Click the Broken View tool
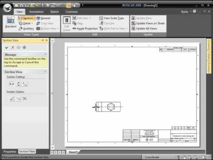This screenshot has width=213, height=160. pyautogui.click(x=46, y=28)
